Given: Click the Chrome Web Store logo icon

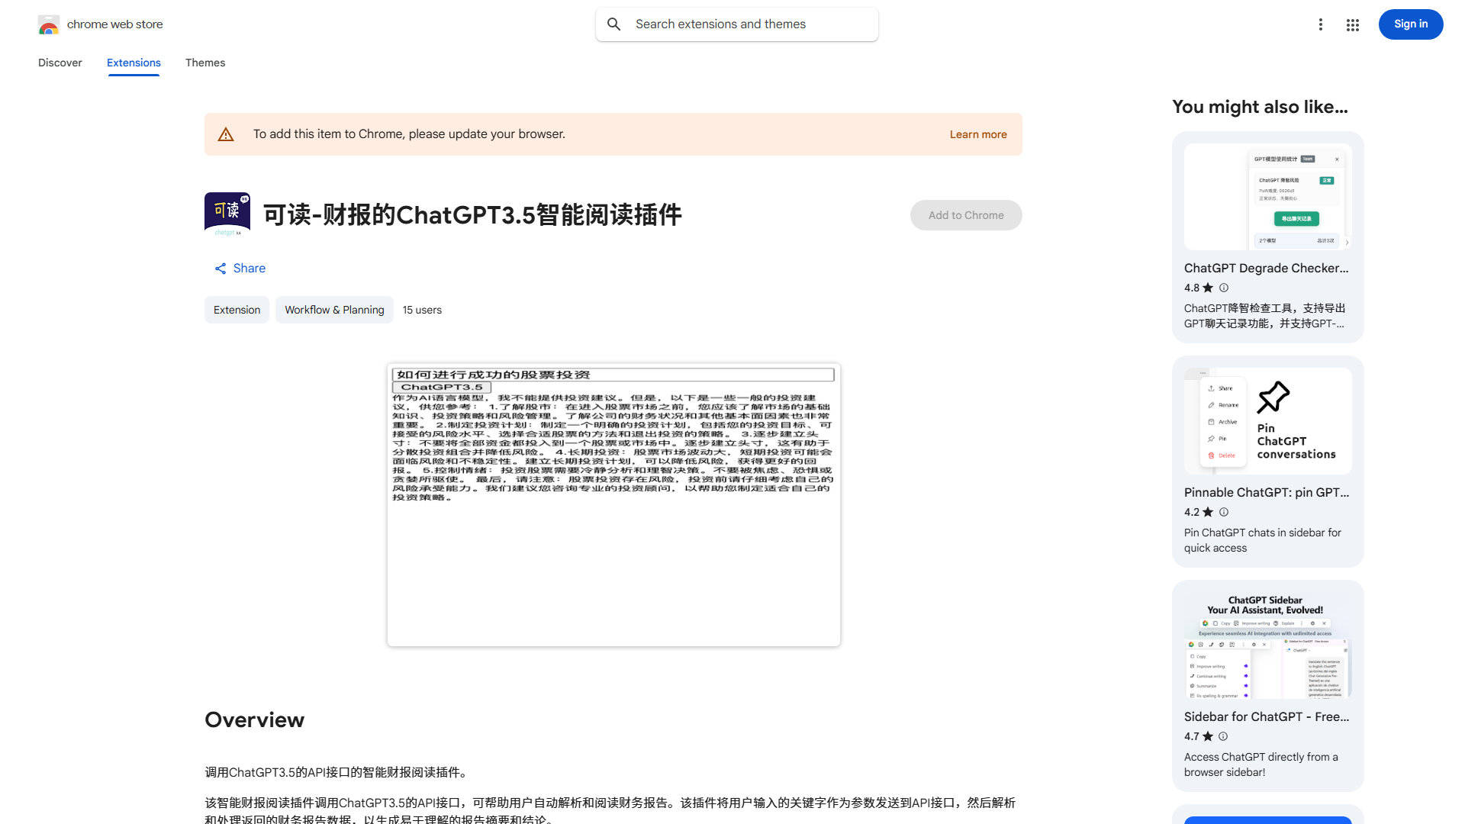Looking at the screenshot, I should coord(49,25).
